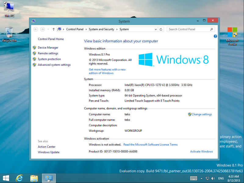The height and width of the screenshot is (183, 244).
Task: Toggle the This PC icon checkbox
Action: [x=5, y=3]
